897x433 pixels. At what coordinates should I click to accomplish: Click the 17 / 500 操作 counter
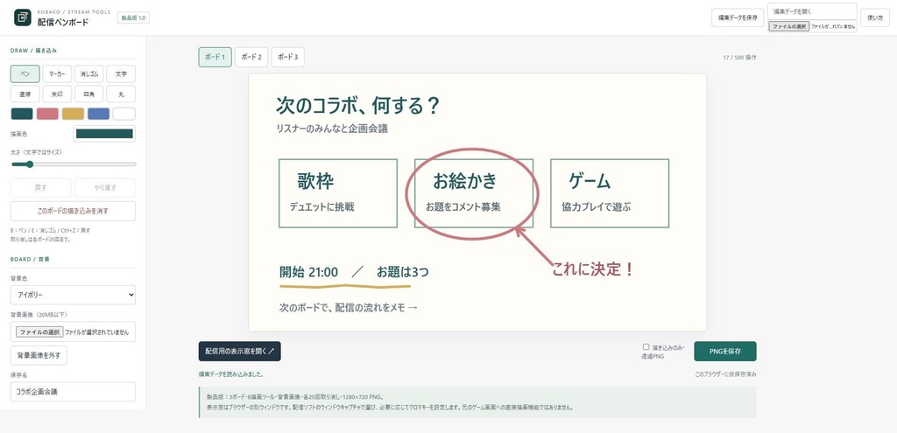point(739,58)
